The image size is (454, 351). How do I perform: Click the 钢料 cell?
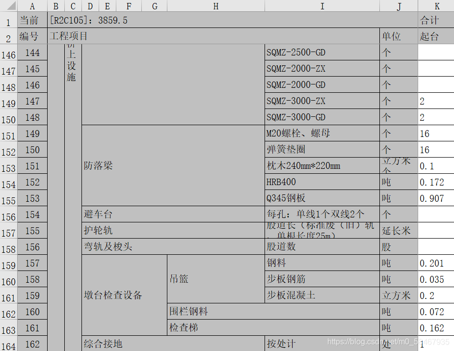point(322,263)
